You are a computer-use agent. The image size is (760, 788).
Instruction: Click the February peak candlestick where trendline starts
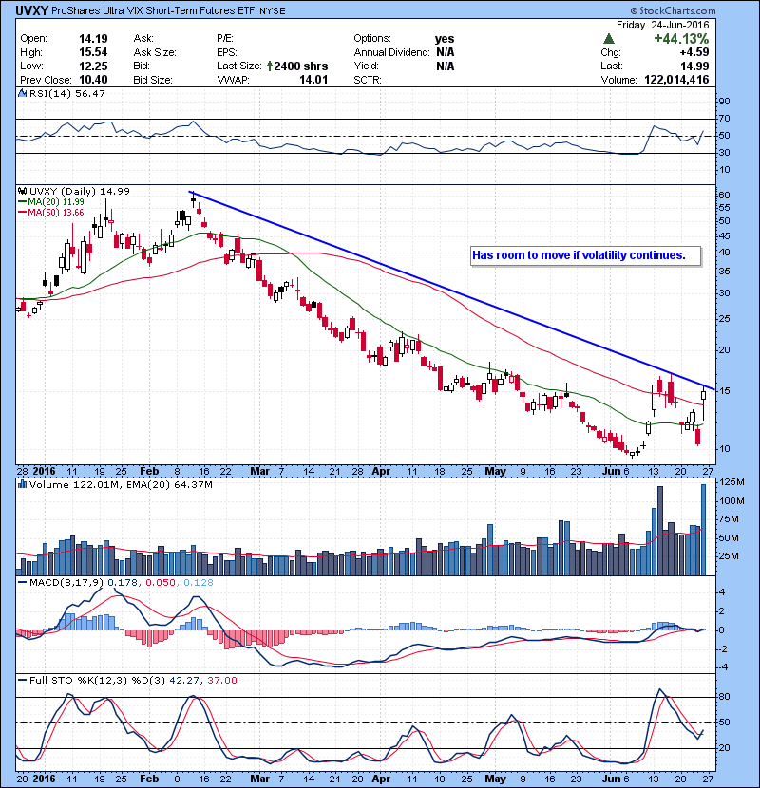[x=193, y=200]
